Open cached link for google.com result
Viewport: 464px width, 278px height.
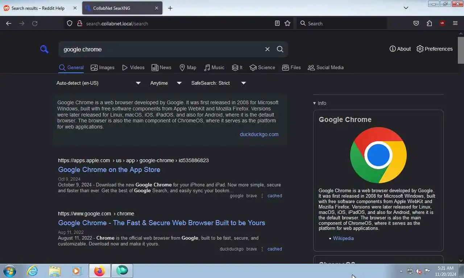point(275,249)
